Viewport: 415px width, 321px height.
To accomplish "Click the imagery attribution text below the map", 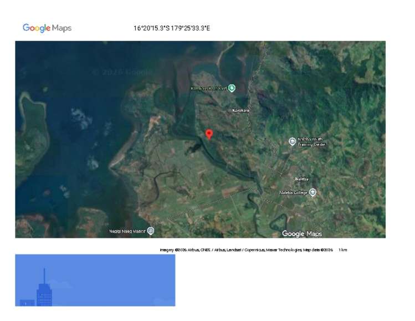I will tap(247, 249).
